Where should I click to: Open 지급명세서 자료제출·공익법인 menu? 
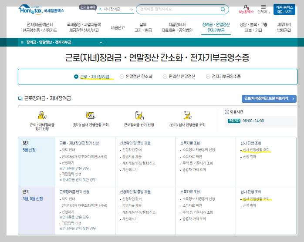(177, 27)
